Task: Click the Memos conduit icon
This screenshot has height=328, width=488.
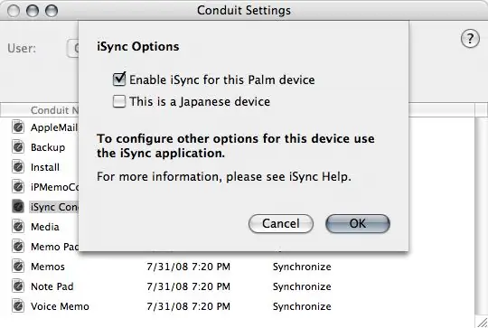Action: point(18,267)
